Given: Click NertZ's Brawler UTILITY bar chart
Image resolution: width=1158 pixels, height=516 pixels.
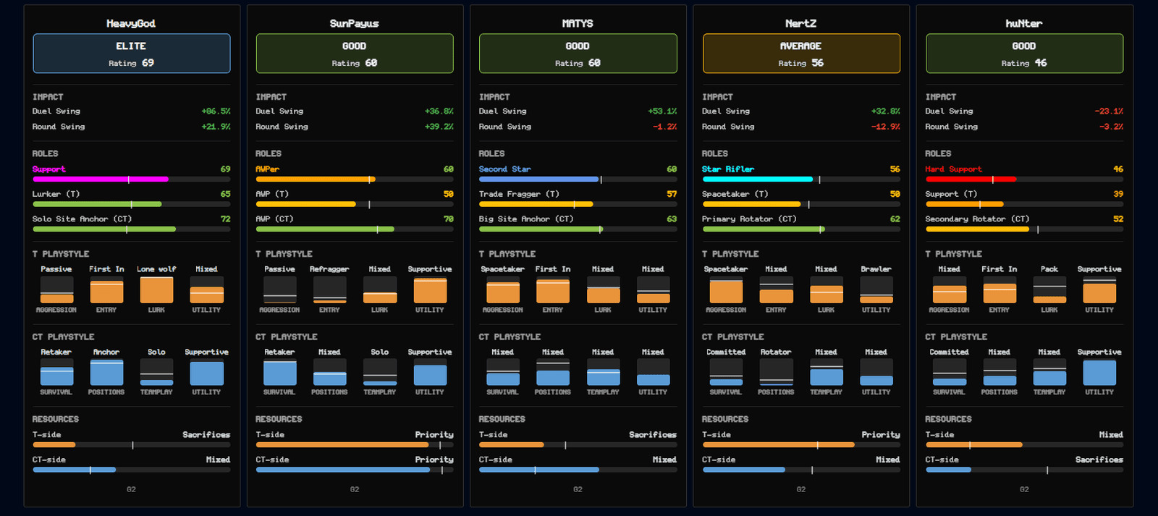Looking at the screenshot, I should 876,289.
